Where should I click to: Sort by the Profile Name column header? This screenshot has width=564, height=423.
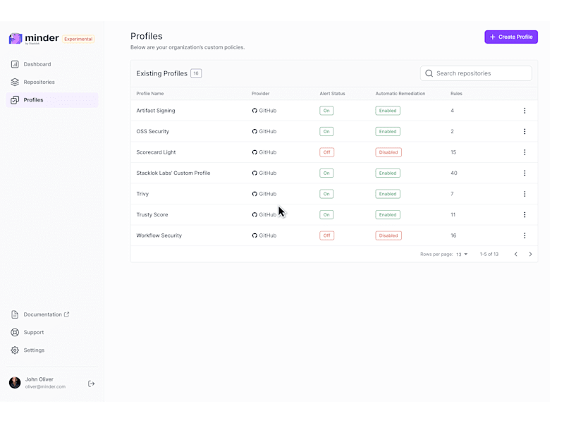150,94
